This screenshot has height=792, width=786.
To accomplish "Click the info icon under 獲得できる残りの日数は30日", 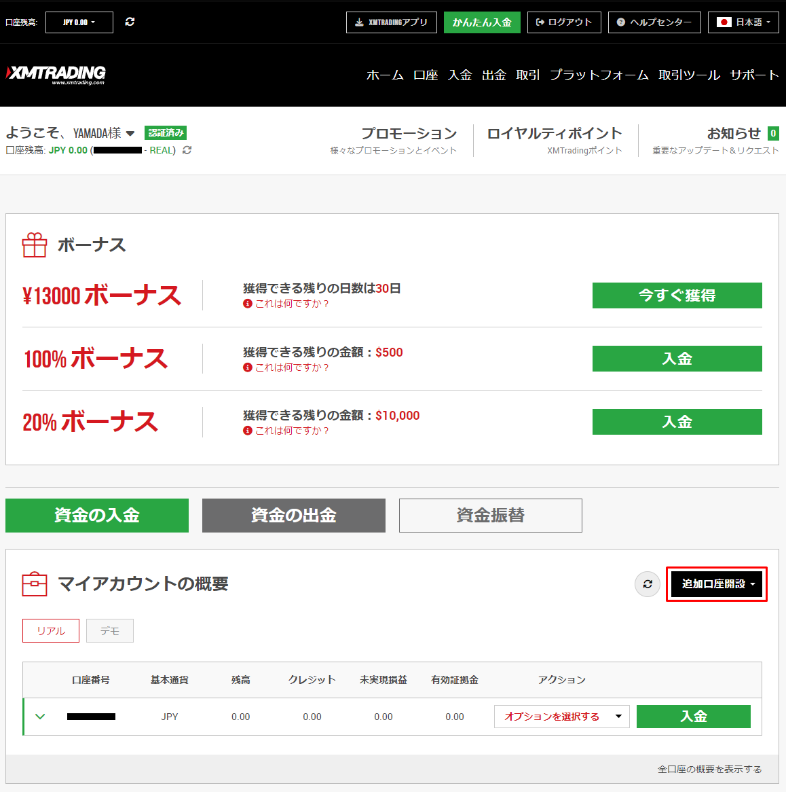I will [247, 304].
